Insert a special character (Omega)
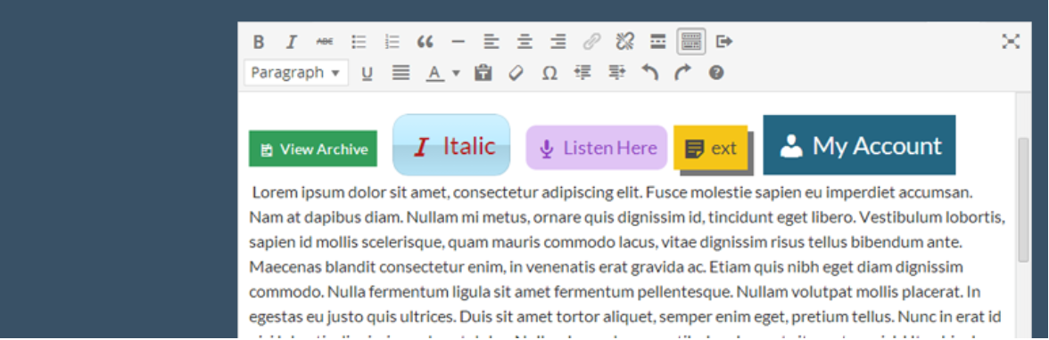This screenshot has width=1049, height=340. pyautogui.click(x=549, y=73)
